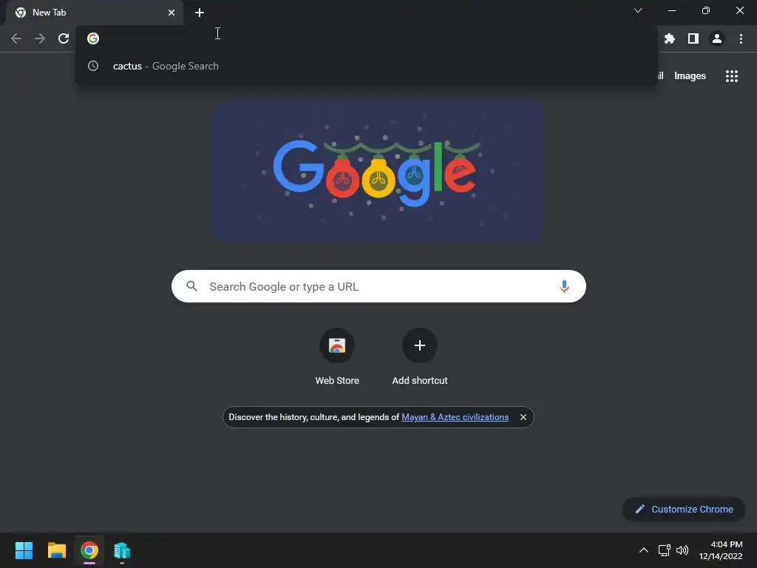Open the profile avatar menu
This screenshot has height=568, width=757.
pos(716,38)
